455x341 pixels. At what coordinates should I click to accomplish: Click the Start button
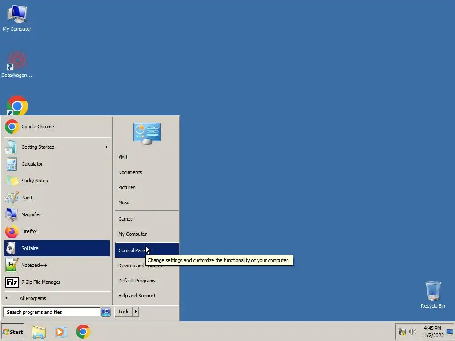[x=12, y=332]
